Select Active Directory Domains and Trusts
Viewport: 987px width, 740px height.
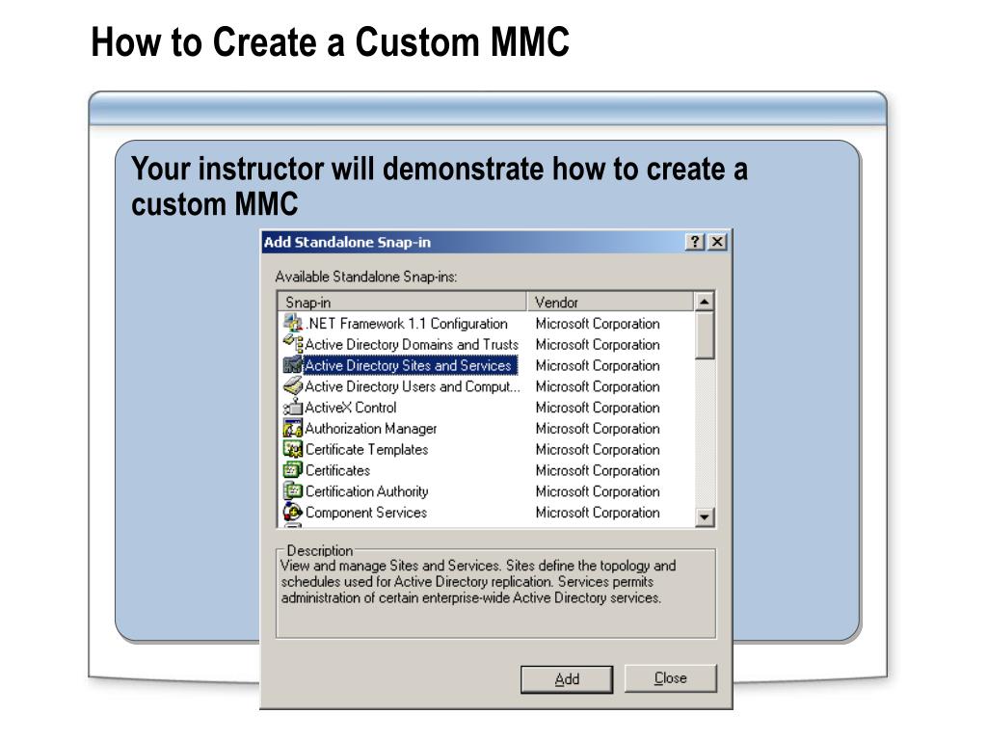[x=412, y=344]
